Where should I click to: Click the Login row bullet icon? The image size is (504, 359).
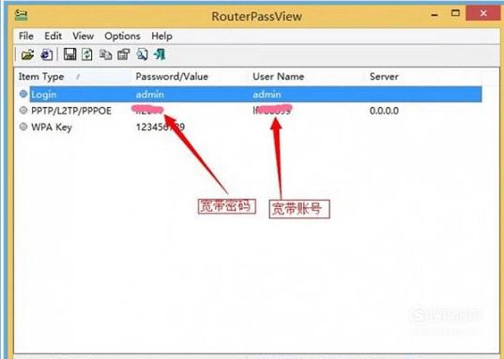click(23, 94)
